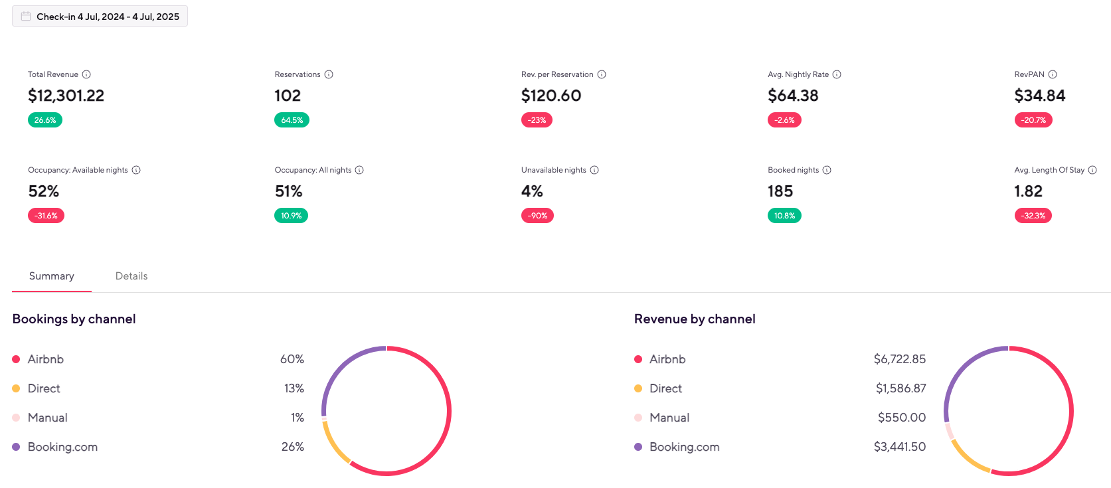Open info icon beside Unavailable nights
Screen dimensions: 1111x488
594,170
